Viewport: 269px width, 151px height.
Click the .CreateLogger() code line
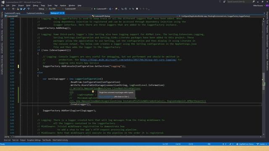[80, 104]
